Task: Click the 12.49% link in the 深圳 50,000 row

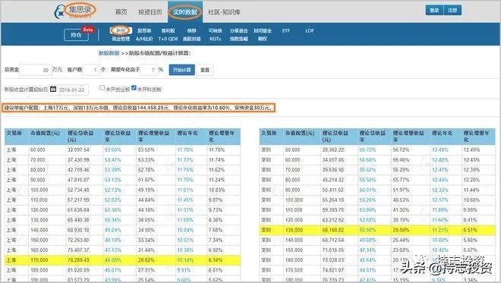Action: pyautogui.click(x=440, y=149)
